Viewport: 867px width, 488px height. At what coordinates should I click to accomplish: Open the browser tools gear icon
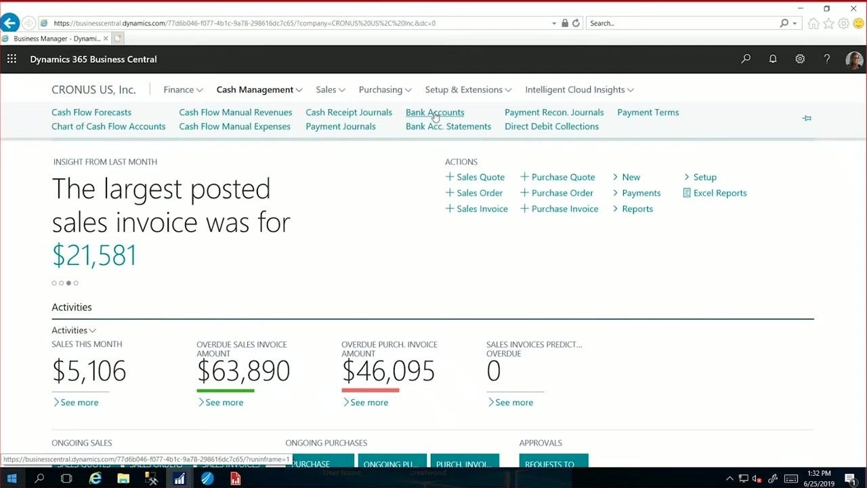(843, 23)
